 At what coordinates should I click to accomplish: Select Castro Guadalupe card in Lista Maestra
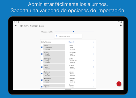pyautogui.click(x=54, y=47)
